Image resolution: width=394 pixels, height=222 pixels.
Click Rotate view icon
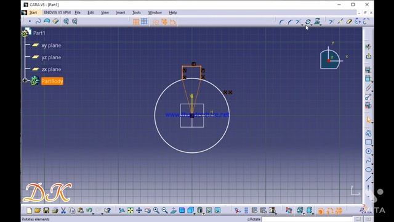point(148,210)
